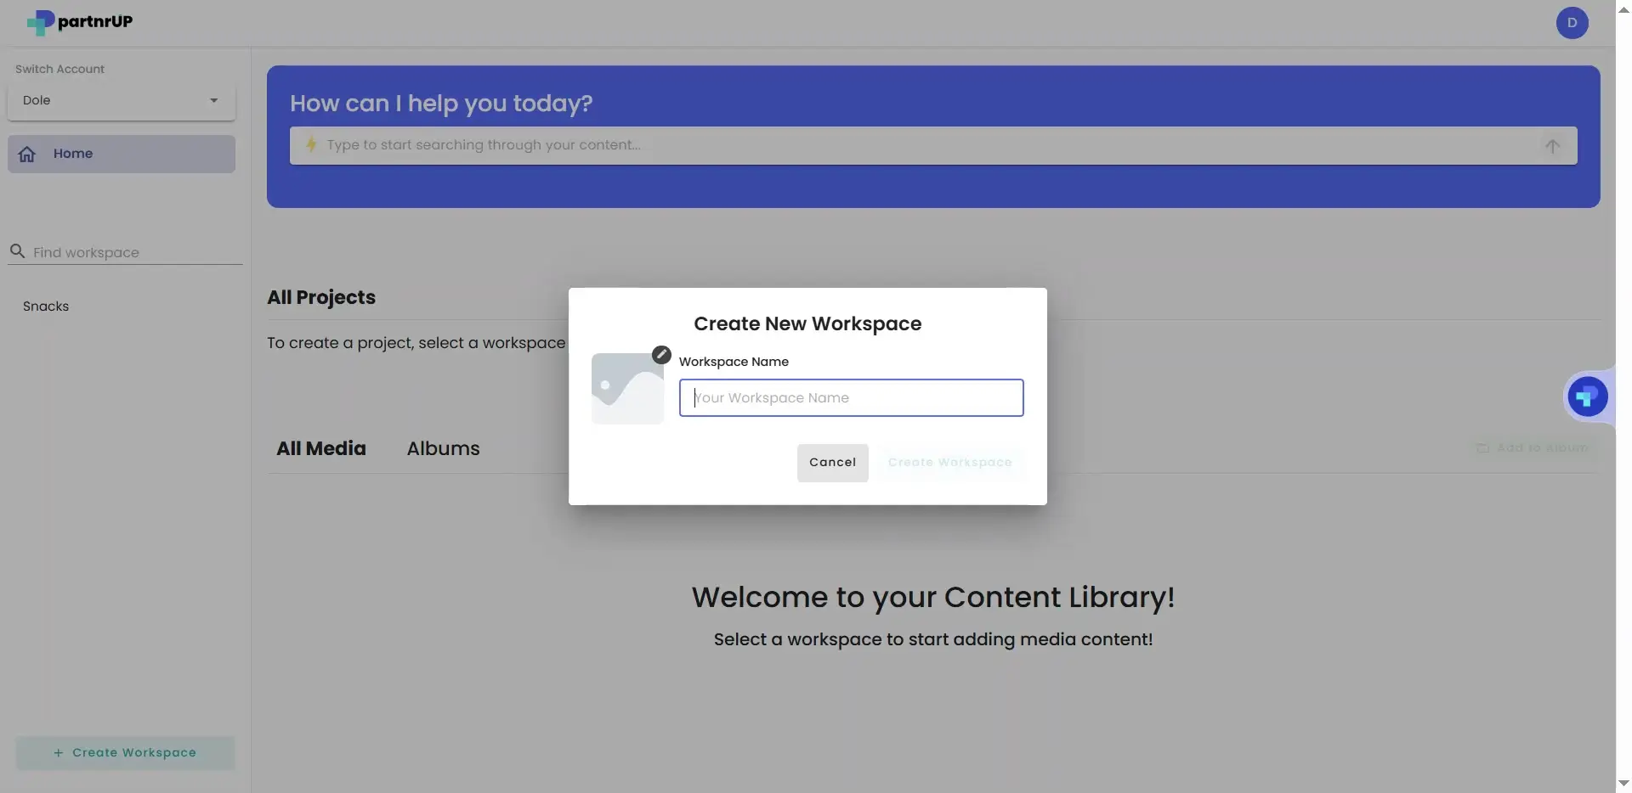Click the magnifier icon in Find workspace
This screenshot has height=793, width=1632.
pyautogui.click(x=18, y=251)
